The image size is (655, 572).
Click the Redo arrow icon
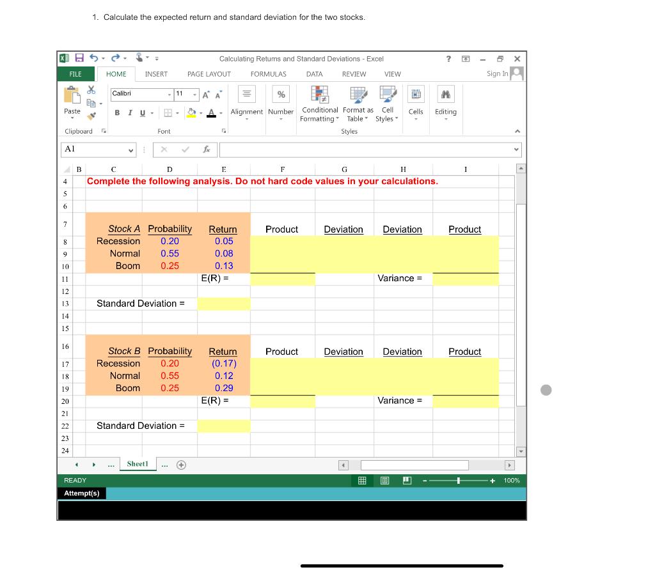(116, 58)
